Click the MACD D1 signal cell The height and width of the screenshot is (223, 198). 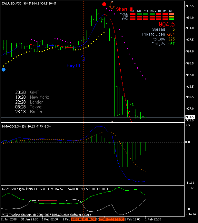tap(172, 14)
